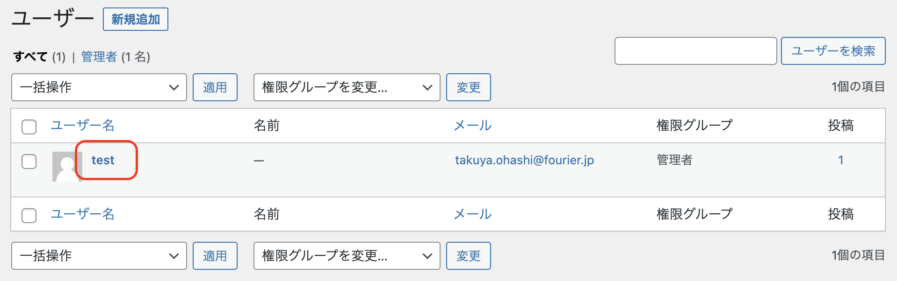Click the bottom 適用 button

[215, 256]
